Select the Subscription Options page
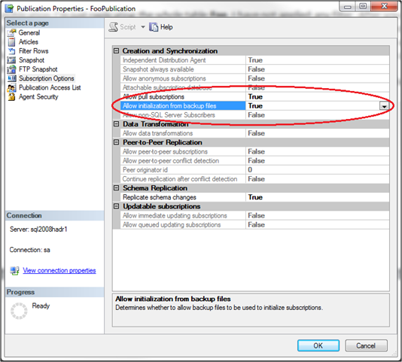This screenshot has width=402, height=362. [47, 78]
